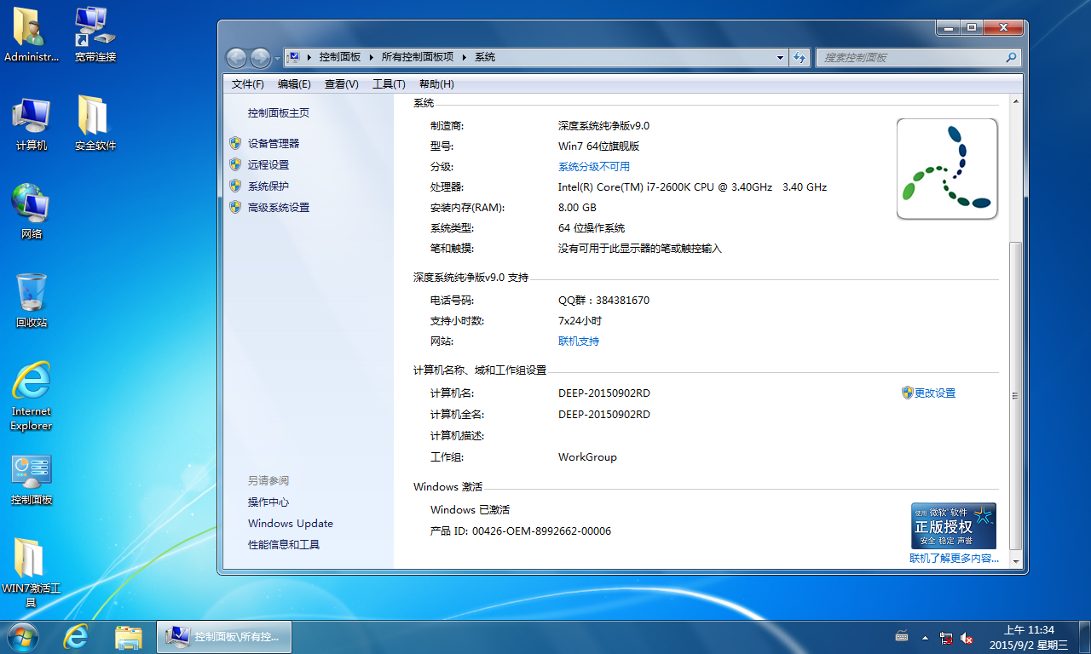Screen dimensions: 1091x654
Task: Click the refresh button beside address bar
Action: coord(799,58)
